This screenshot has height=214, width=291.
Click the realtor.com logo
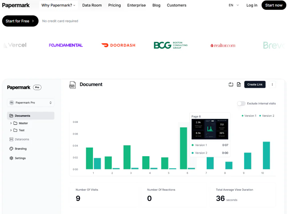point(223,45)
